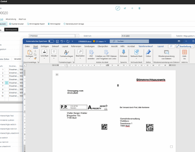Click the Editor pen icon in ribbon
The height and width of the screenshot is (152, 195).
[148, 52]
